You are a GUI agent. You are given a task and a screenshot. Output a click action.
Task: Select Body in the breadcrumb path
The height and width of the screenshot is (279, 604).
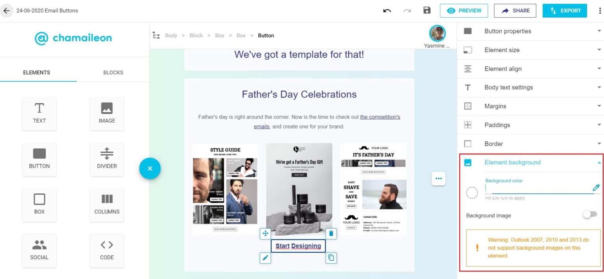coord(171,35)
